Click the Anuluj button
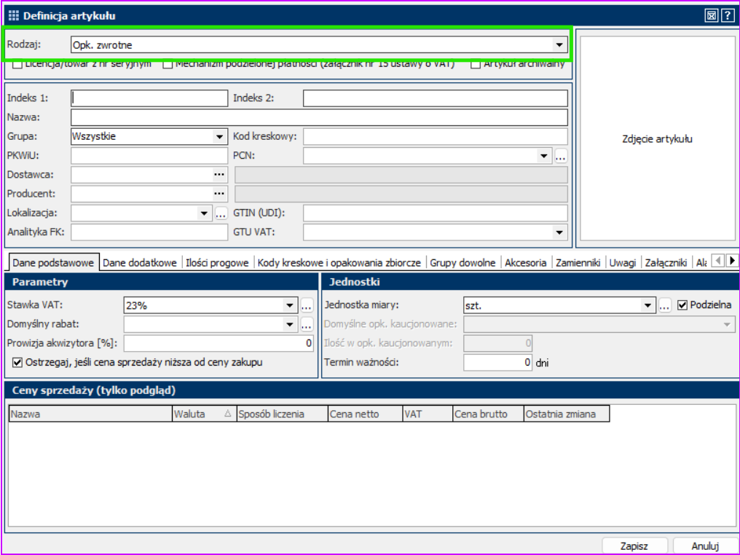740x555 pixels. (704, 546)
